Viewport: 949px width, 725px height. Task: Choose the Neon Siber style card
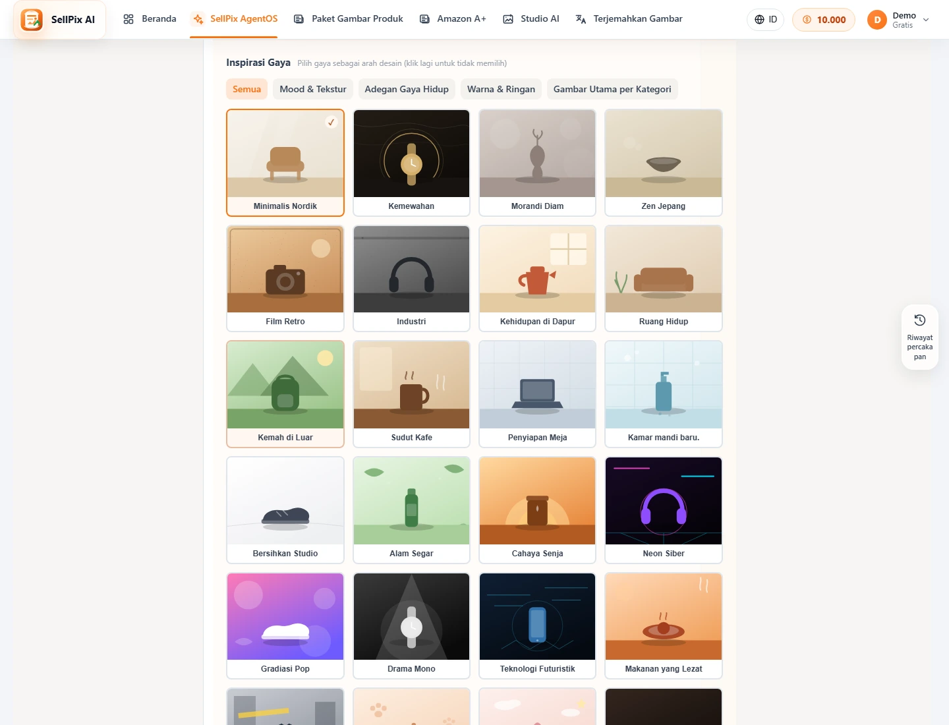664,510
